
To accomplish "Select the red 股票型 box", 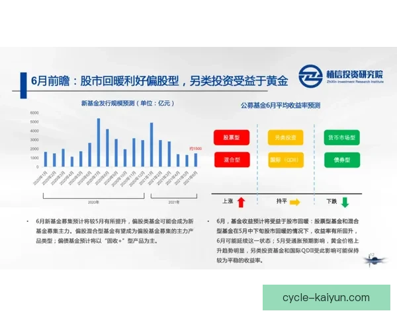I will click(x=232, y=137).
